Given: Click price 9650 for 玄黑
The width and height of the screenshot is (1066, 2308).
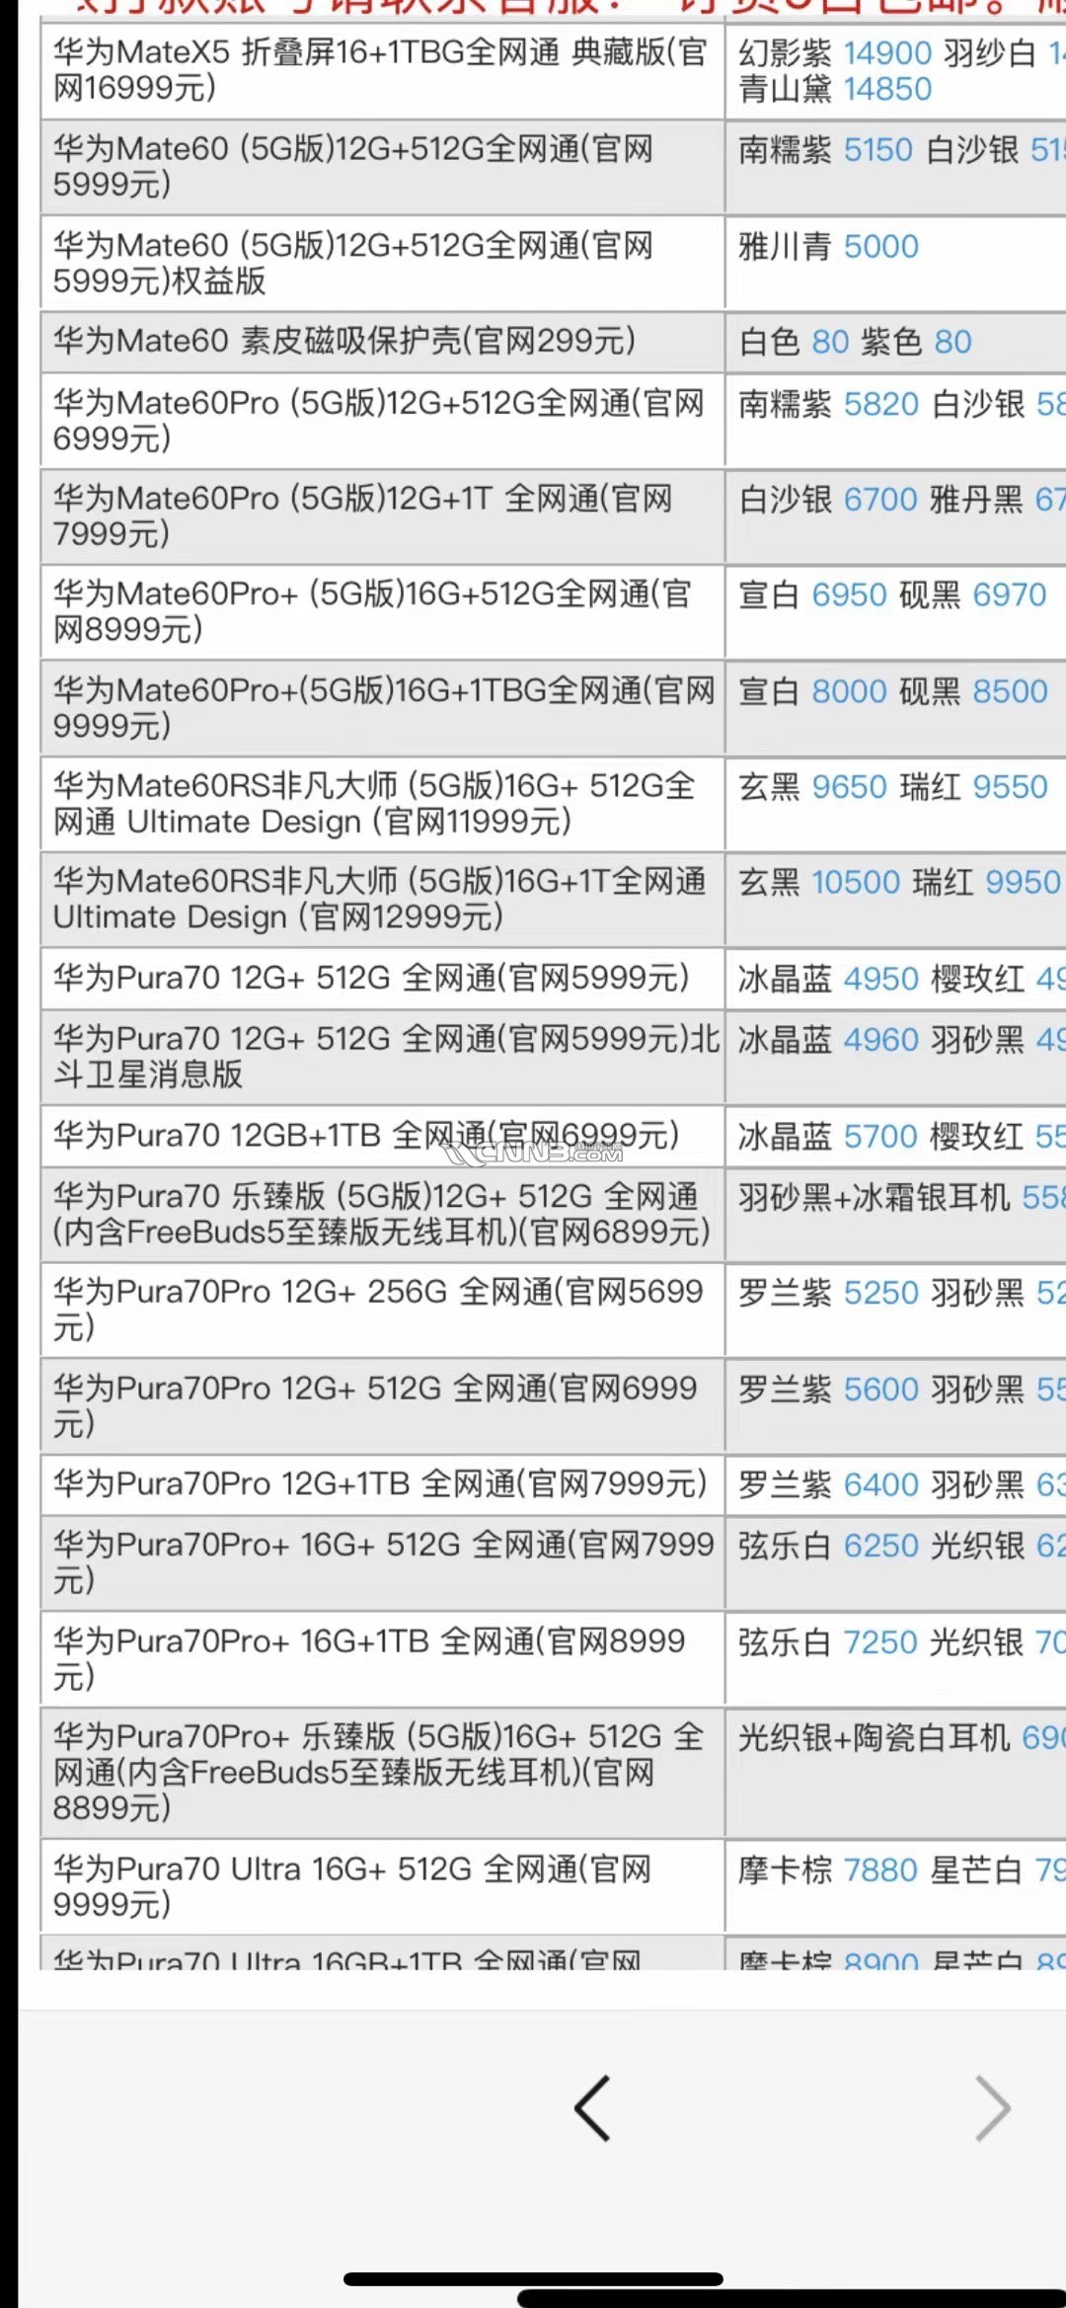Looking at the screenshot, I should (850, 787).
